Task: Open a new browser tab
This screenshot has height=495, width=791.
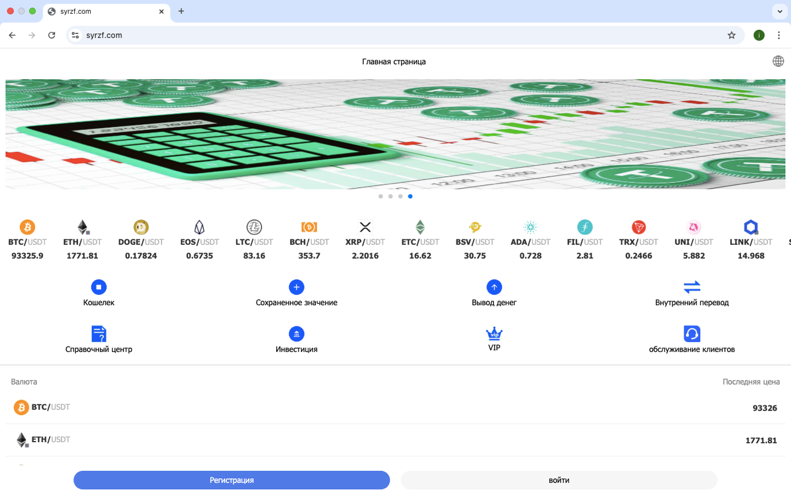Action: tap(181, 11)
